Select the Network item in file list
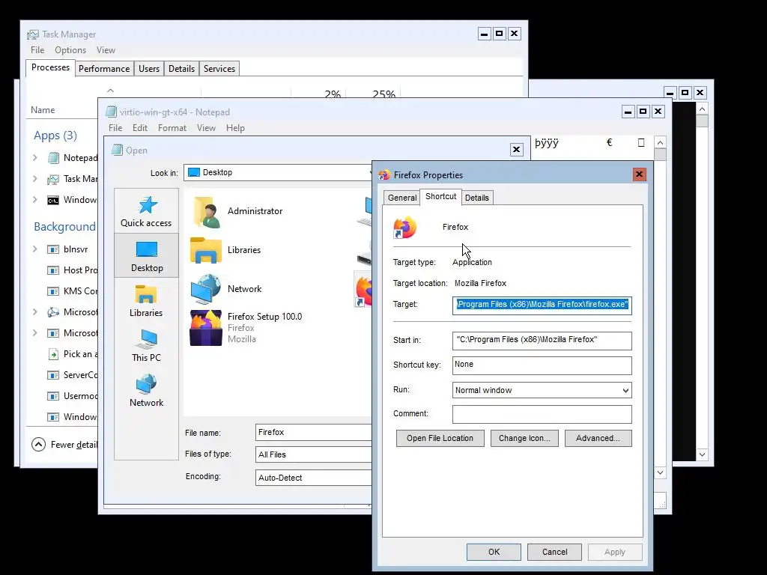Screen dimensions: 767x575 [206, 289]
